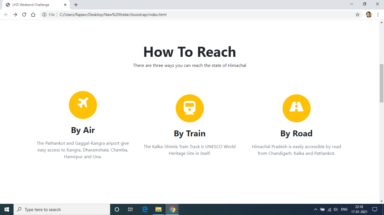Click the Start button on the taskbar
Image resolution: width=384 pixels, height=215 pixels.
pyautogui.click(x=6, y=209)
